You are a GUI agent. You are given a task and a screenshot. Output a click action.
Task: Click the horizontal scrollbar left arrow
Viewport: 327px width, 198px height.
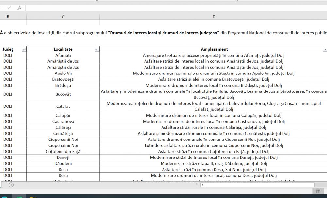tap(202, 185)
